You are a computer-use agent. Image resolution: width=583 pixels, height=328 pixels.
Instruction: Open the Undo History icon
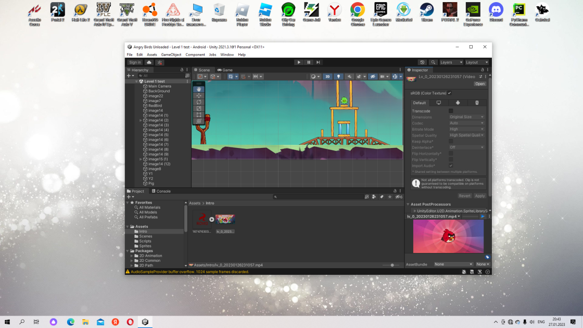coord(422,62)
